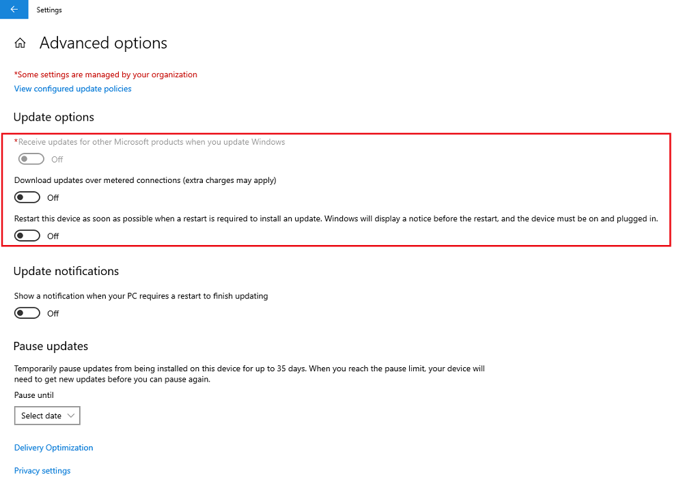Enable the restart notification toggle
Viewport: 683px width, 488px height.
pyautogui.click(x=27, y=313)
